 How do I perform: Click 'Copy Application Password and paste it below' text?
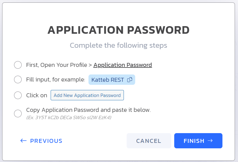(88, 110)
